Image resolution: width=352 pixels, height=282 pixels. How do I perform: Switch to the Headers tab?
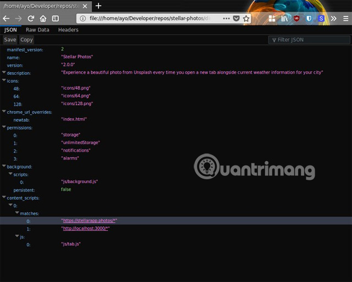(68, 30)
